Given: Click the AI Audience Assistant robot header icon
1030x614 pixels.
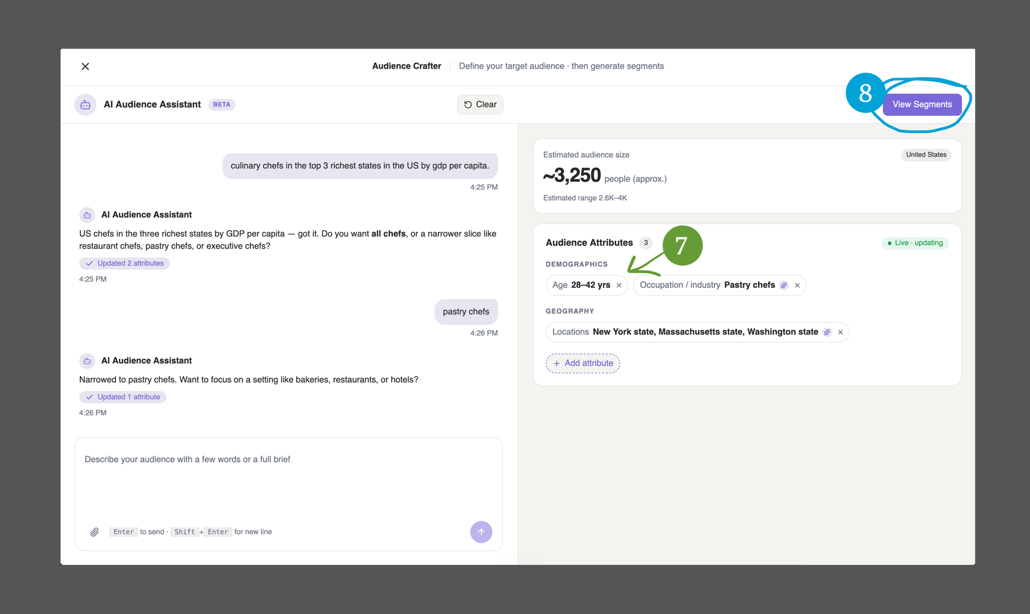Looking at the screenshot, I should tap(85, 105).
